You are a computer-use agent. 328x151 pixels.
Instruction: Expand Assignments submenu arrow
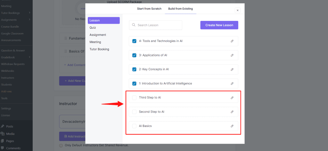[29, 20]
